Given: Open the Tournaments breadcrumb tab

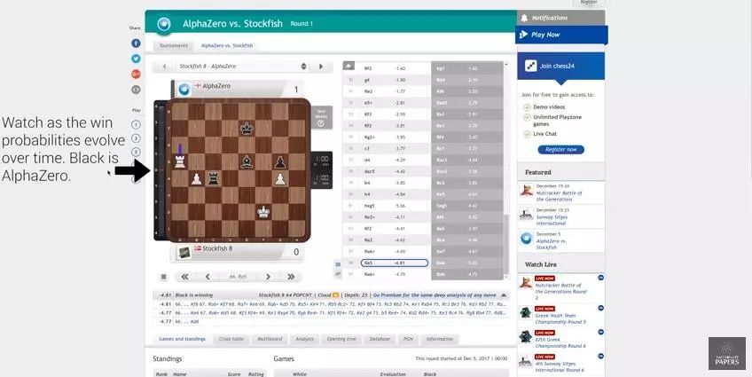Looking at the screenshot, I should (x=174, y=45).
